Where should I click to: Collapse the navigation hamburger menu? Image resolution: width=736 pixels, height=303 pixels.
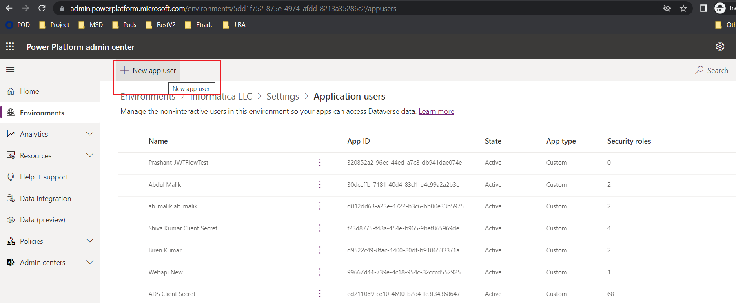point(10,70)
